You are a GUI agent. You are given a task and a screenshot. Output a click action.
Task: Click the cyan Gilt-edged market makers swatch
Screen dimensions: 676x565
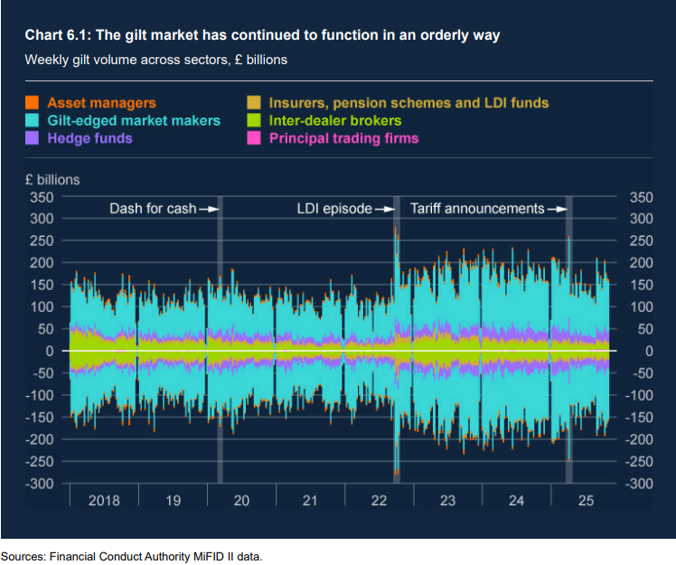click(32, 120)
